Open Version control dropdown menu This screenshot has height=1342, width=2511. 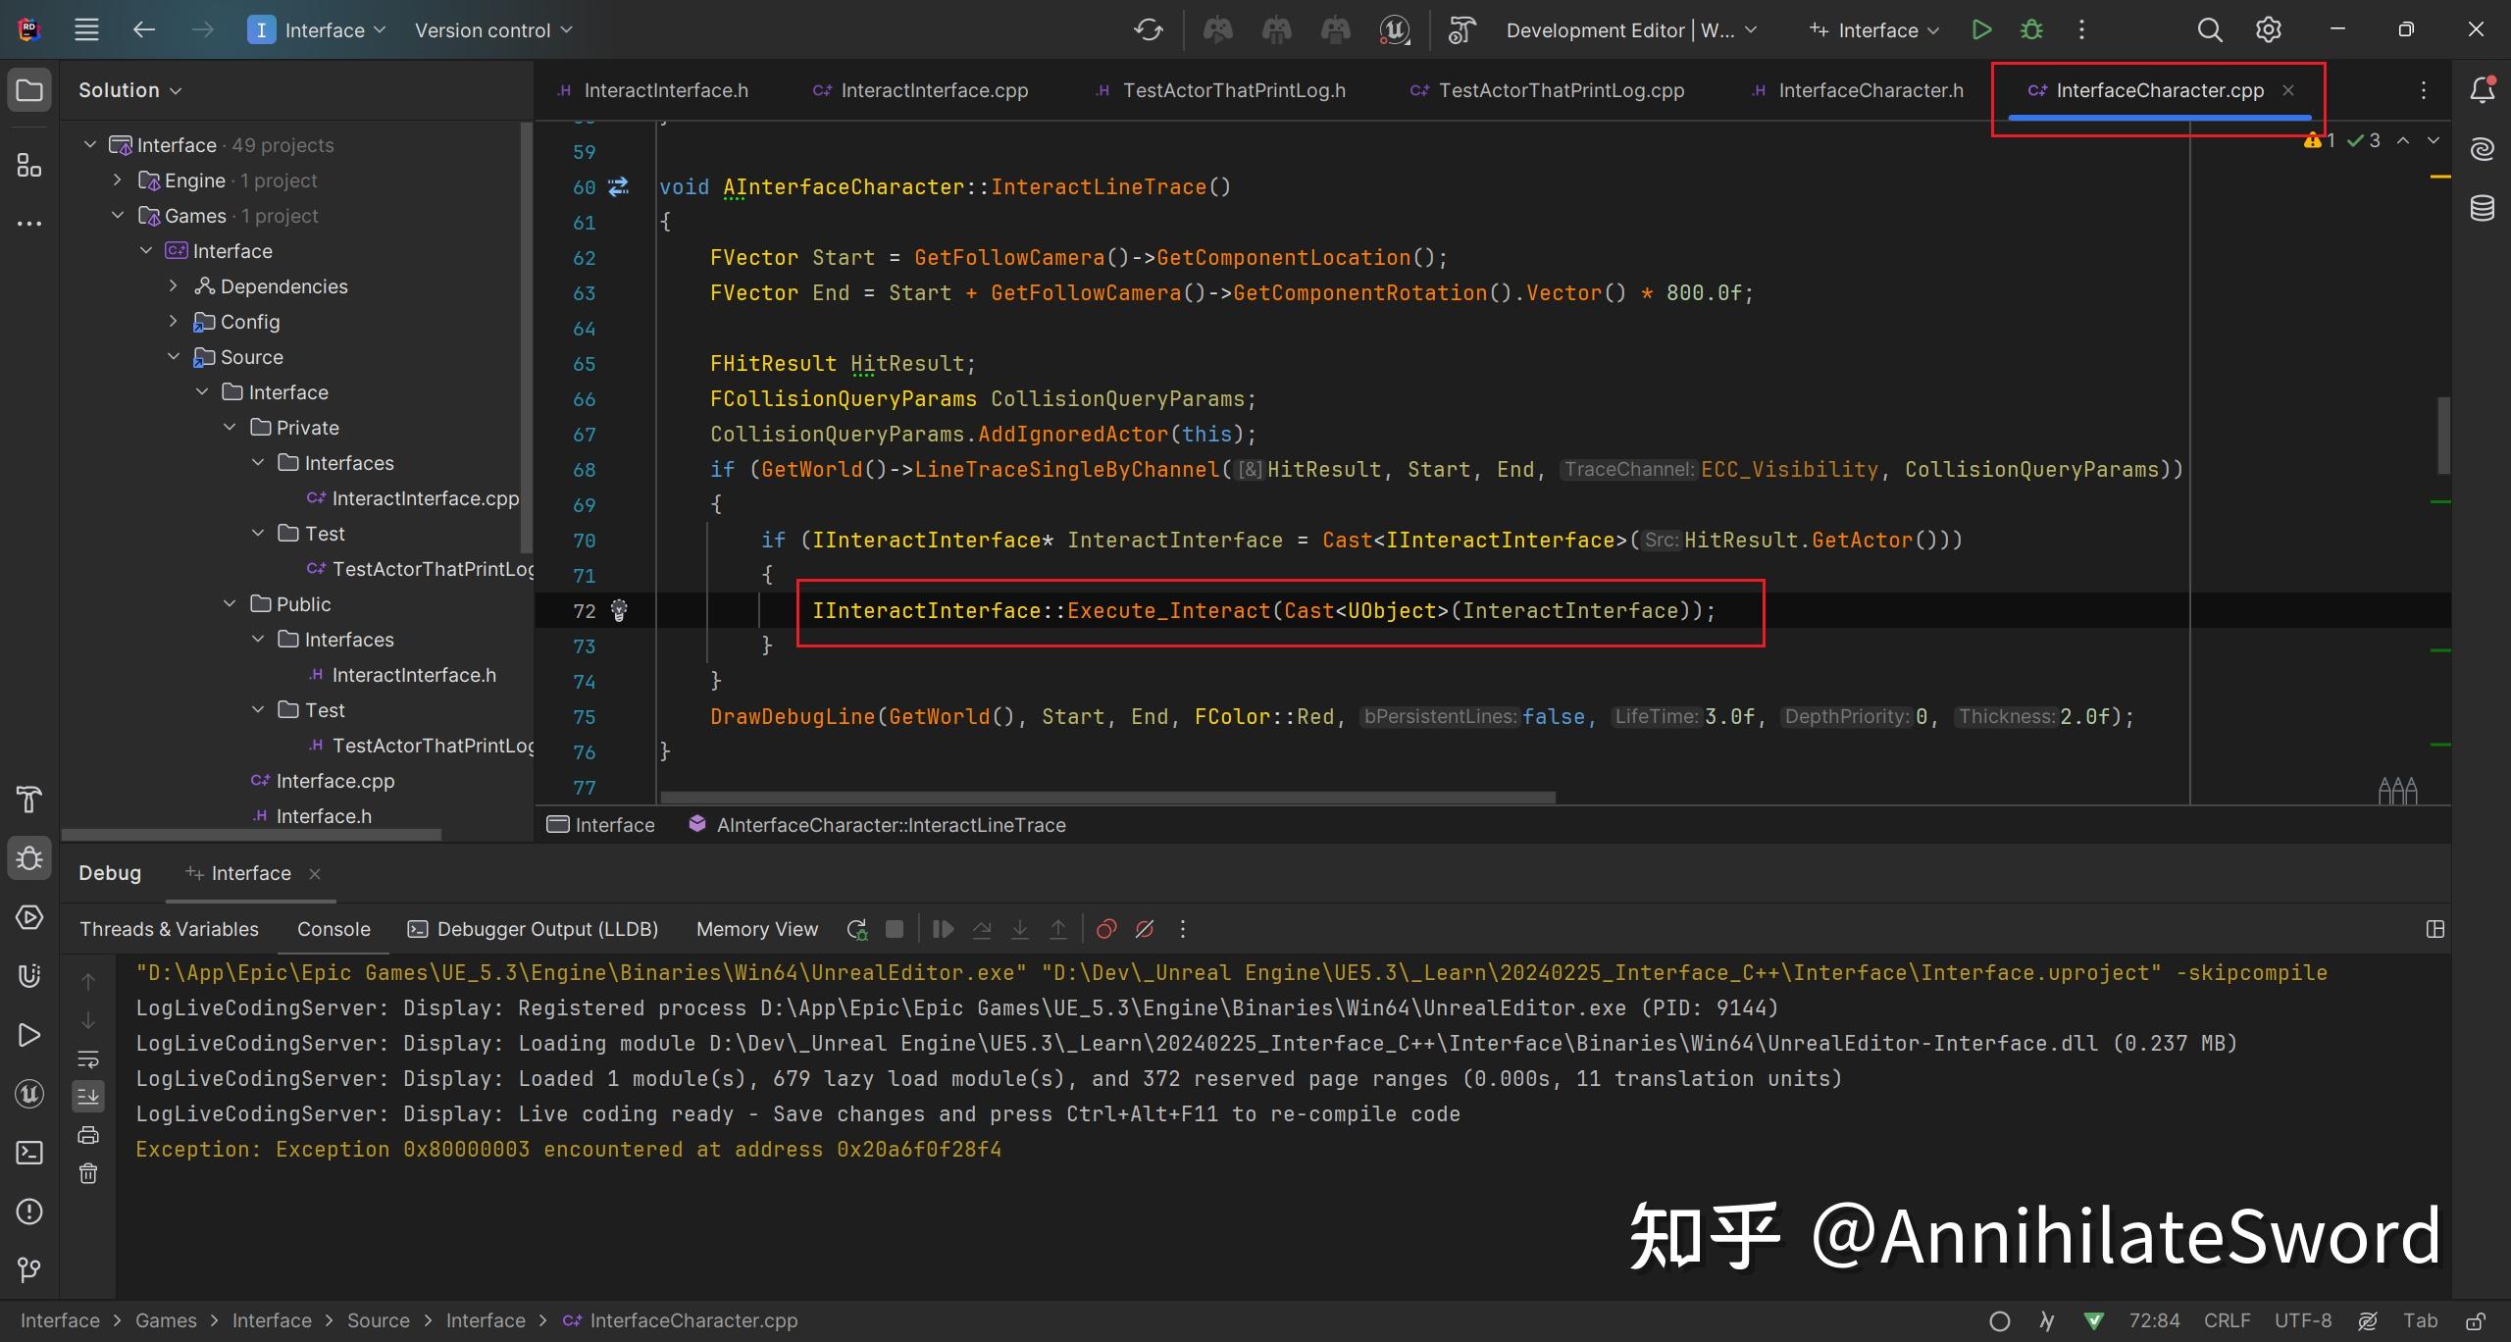[x=492, y=30]
